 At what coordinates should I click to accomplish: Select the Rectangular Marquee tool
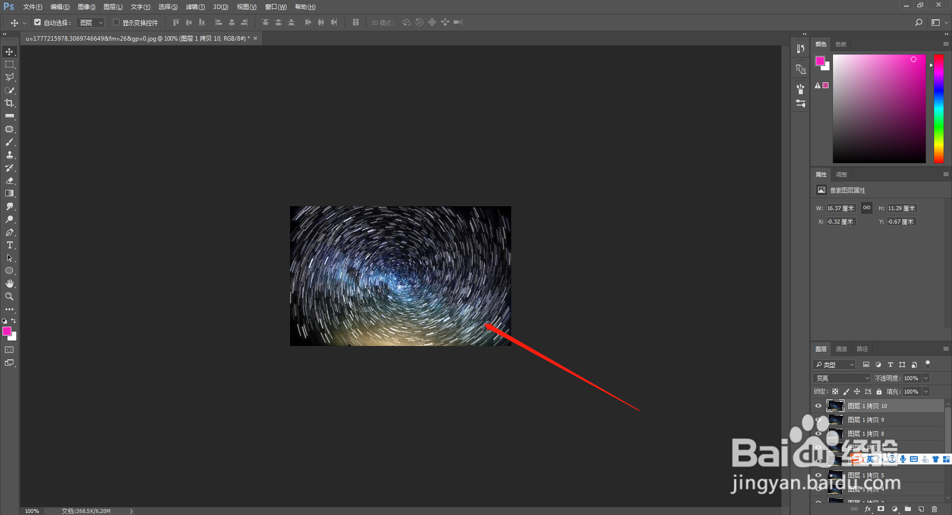pyautogui.click(x=9, y=64)
